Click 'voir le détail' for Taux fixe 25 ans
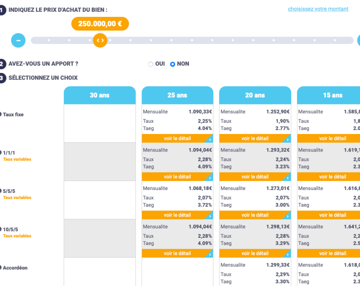Screen dimensions: 360x286 (x=177, y=138)
